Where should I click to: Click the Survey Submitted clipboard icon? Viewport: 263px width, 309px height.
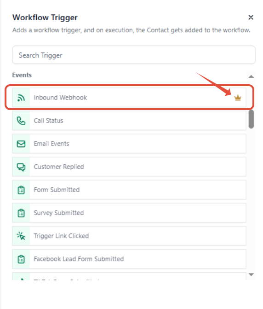21,213
